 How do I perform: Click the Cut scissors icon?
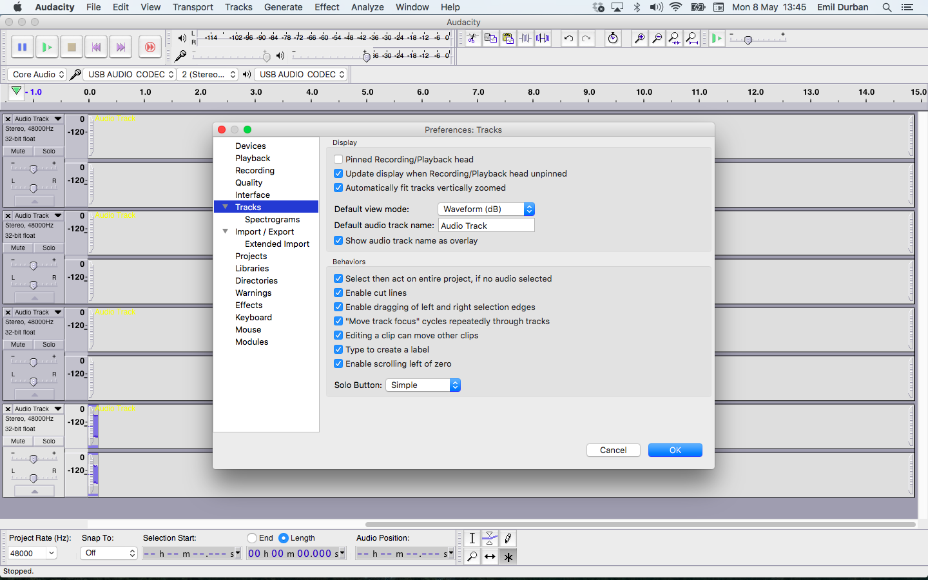pyautogui.click(x=472, y=39)
